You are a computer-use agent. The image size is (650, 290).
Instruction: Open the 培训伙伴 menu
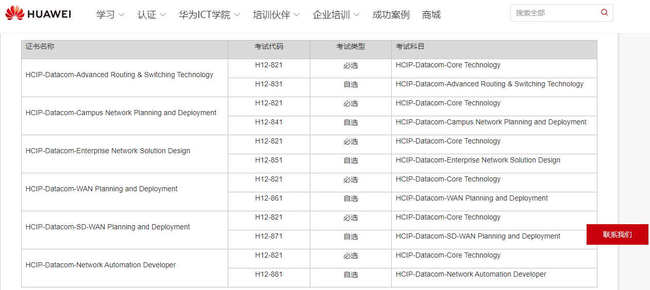point(272,15)
